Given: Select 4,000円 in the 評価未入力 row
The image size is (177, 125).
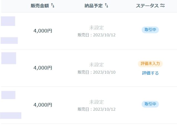Looking at the screenshot, I should click(43, 68).
